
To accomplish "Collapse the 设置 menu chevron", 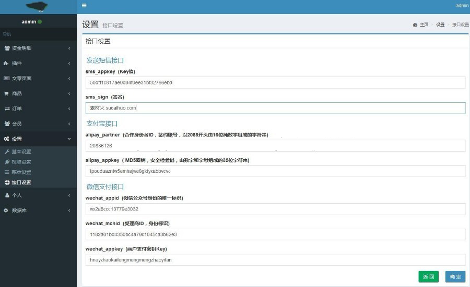I will click(x=69, y=139).
